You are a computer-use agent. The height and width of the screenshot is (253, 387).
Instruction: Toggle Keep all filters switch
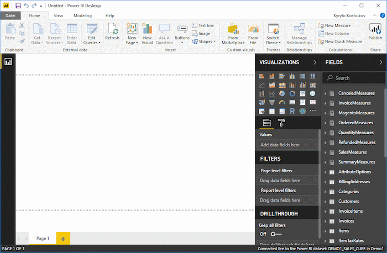[276, 234]
